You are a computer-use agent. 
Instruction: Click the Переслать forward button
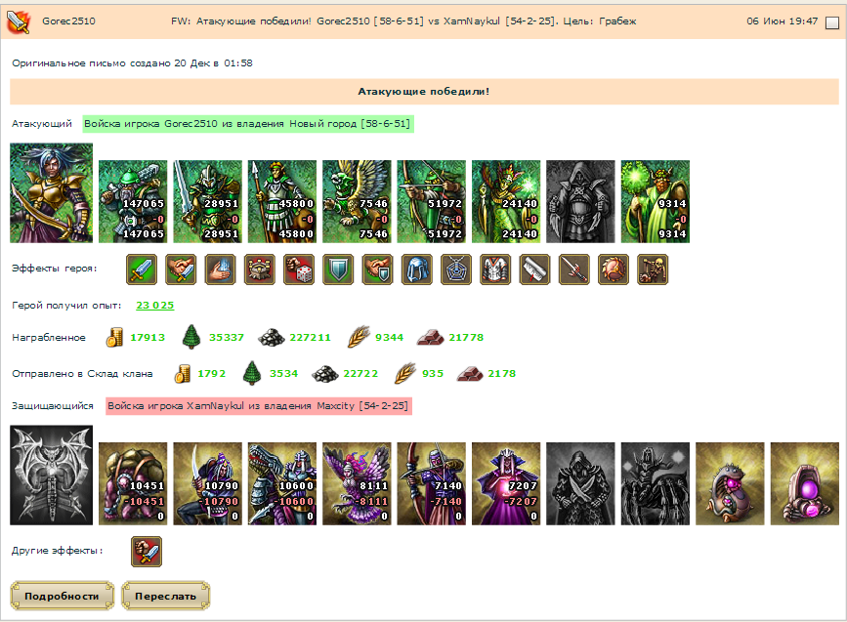click(x=166, y=596)
